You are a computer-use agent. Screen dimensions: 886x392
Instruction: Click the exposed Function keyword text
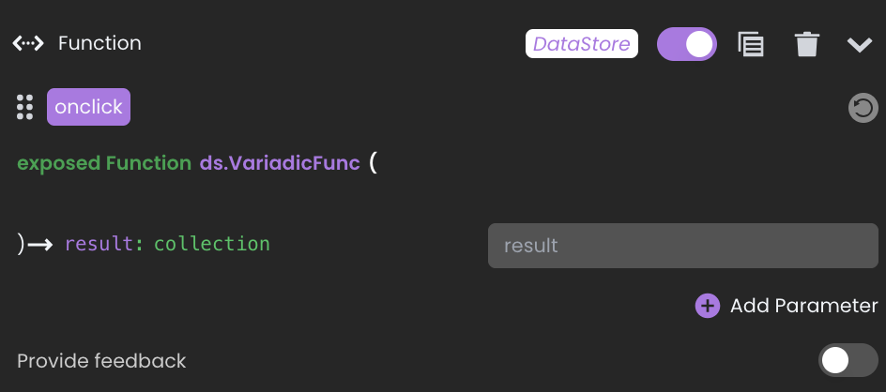tap(104, 163)
